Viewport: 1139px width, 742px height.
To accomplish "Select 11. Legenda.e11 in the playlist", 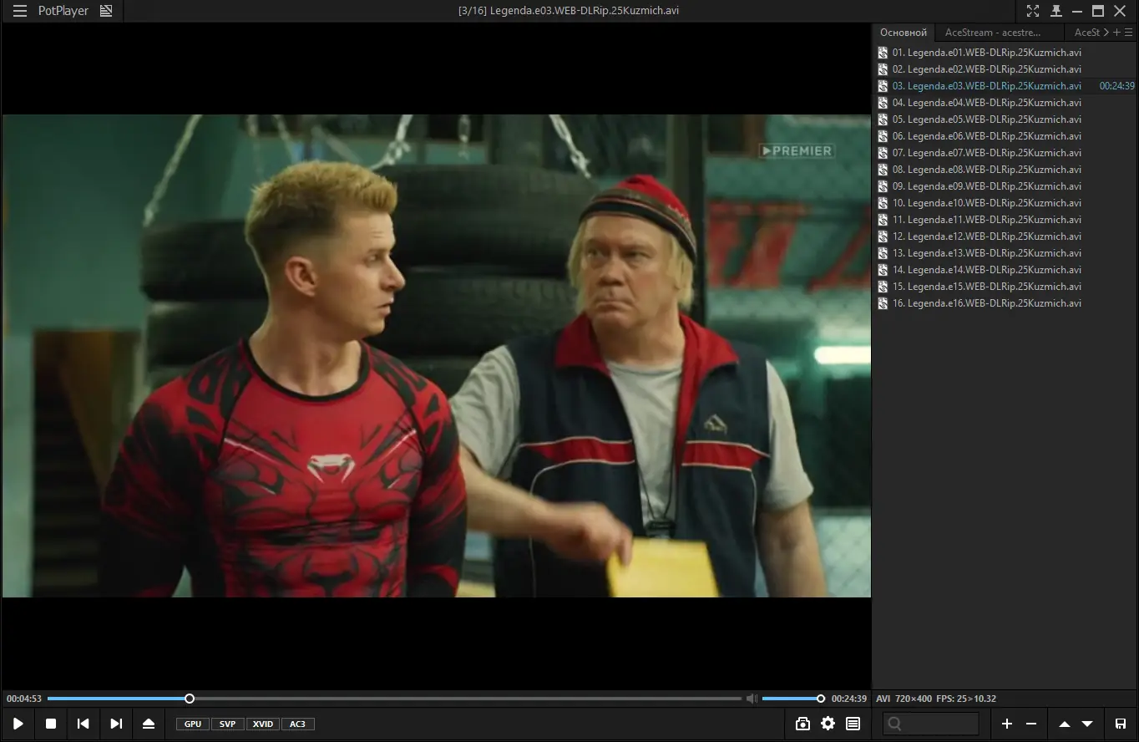I will coord(1005,220).
